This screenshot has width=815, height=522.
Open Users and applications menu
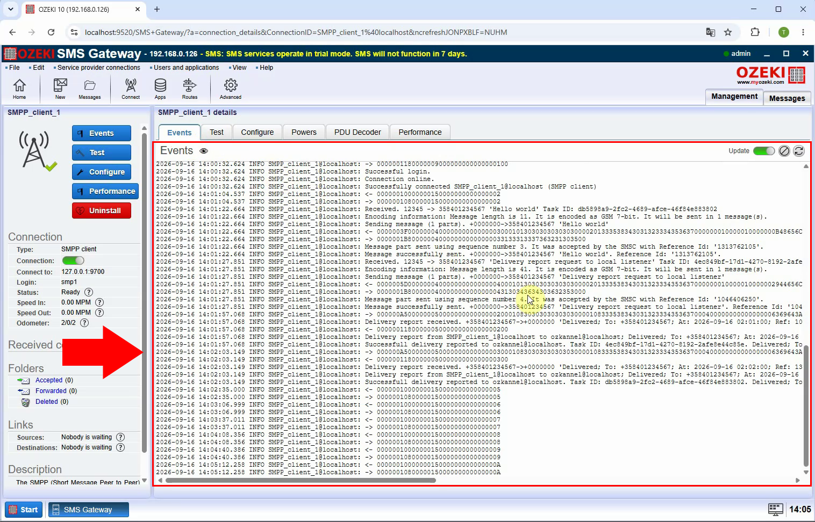(187, 68)
